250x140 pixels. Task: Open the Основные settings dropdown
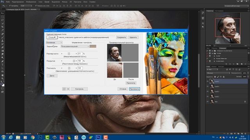click(x=54, y=42)
